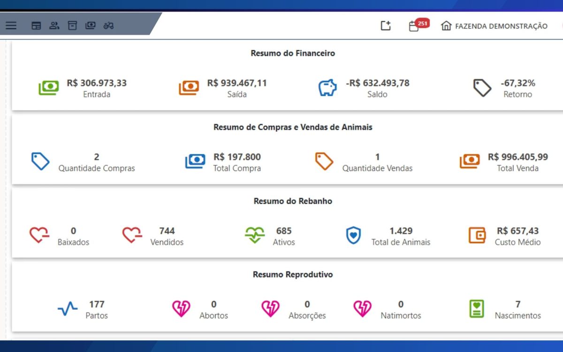Click the blue Partos pulse icon
The width and height of the screenshot is (563, 352).
point(68,309)
